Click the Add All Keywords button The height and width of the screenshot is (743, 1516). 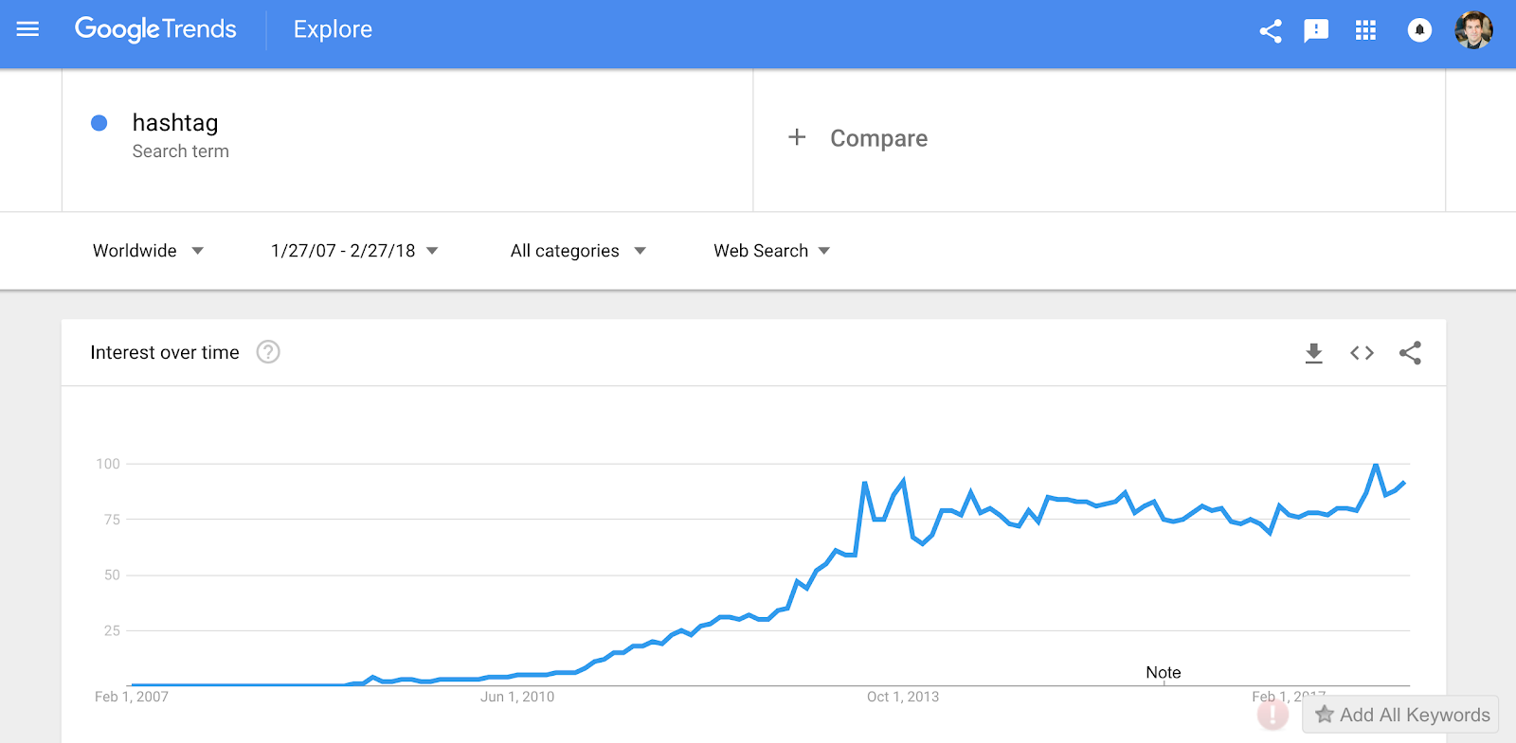tap(1401, 715)
